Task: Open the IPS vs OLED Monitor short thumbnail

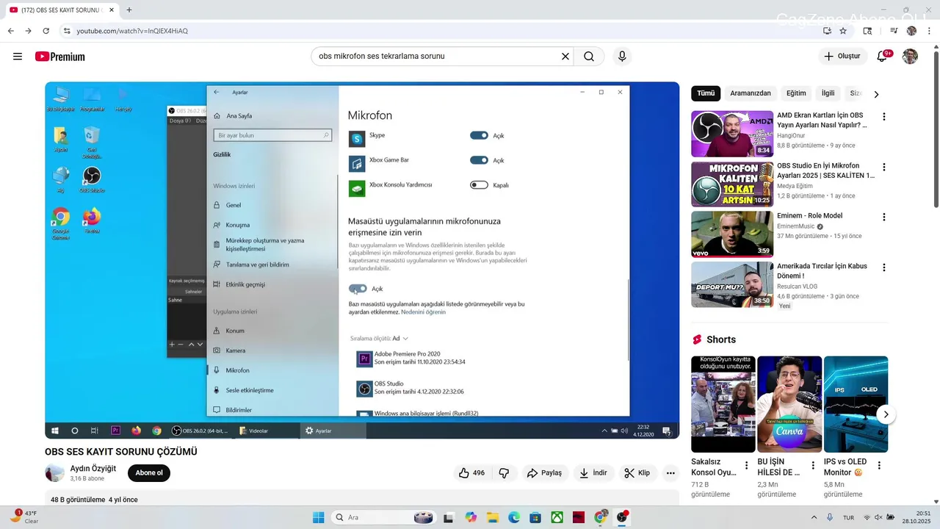Action: tap(856, 404)
